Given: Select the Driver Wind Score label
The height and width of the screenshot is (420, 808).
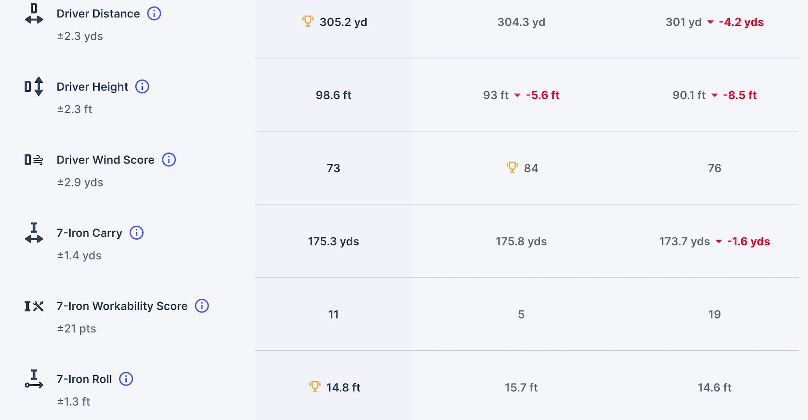Looking at the screenshot, I should 105,160.
